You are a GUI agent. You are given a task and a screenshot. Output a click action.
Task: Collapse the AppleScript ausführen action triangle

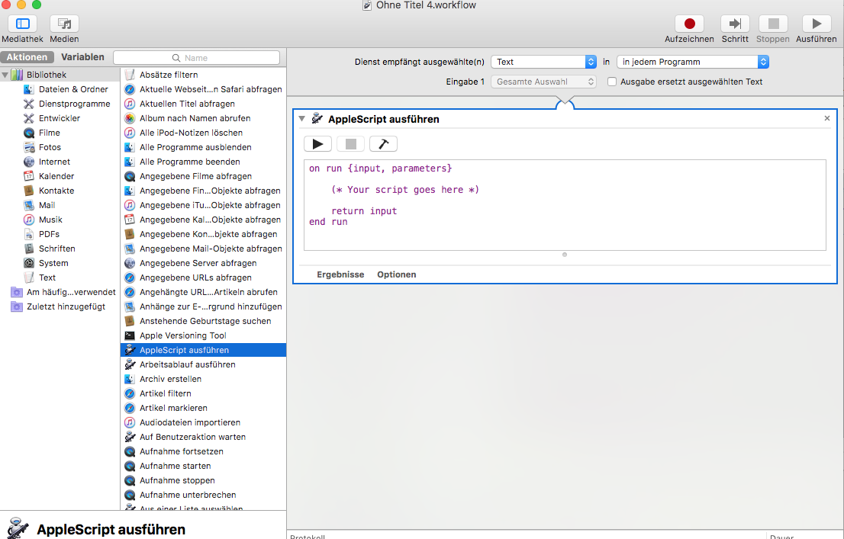click(x=301, y=118)
